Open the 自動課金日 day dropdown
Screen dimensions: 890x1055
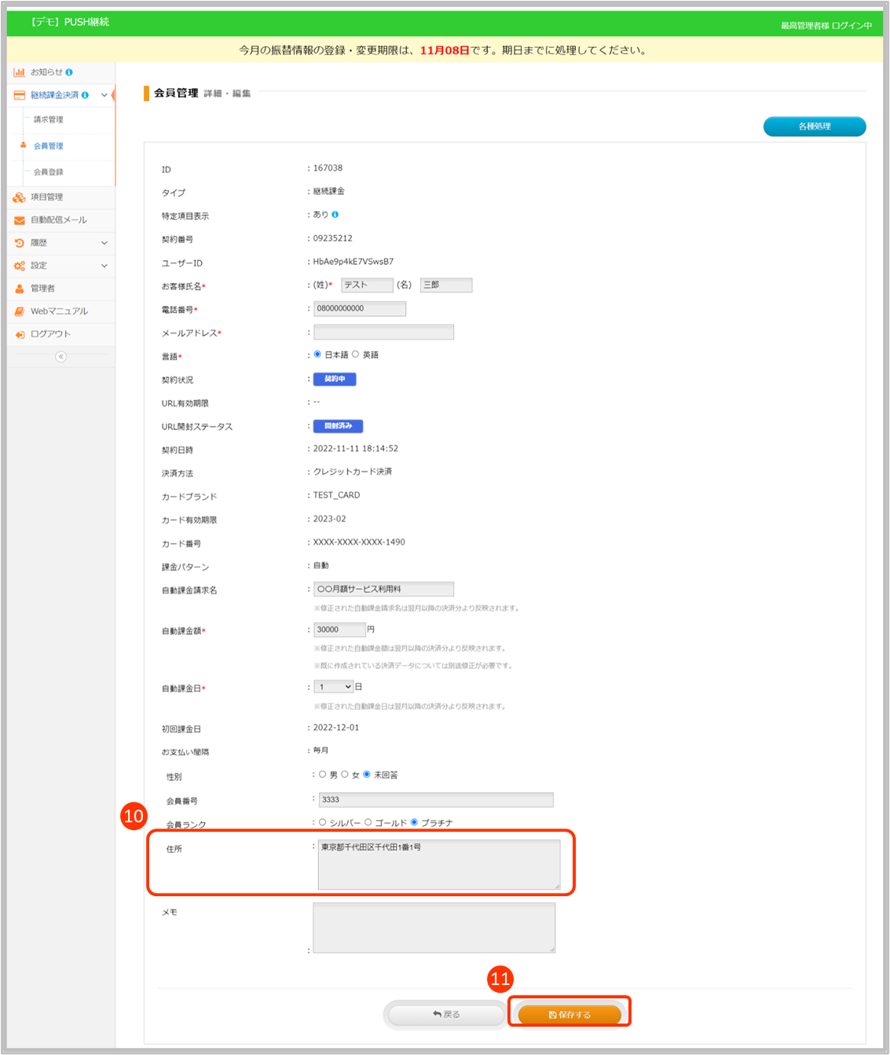pyautogui.click(x=333, y=687)
